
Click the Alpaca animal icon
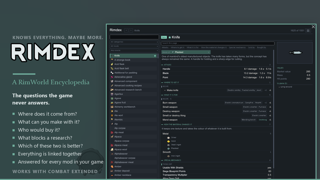[x=112, y=136]
